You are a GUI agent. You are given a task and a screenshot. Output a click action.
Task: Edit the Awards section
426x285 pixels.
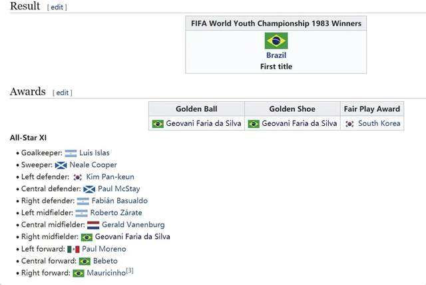pos(62,93)
